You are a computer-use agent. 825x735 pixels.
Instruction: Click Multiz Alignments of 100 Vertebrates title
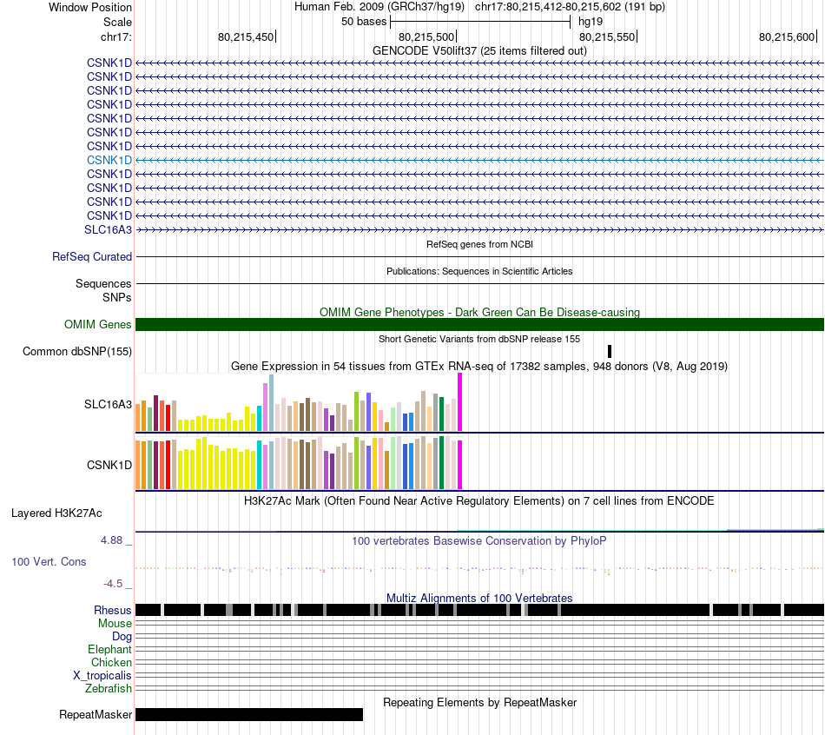tap(479, 598)
